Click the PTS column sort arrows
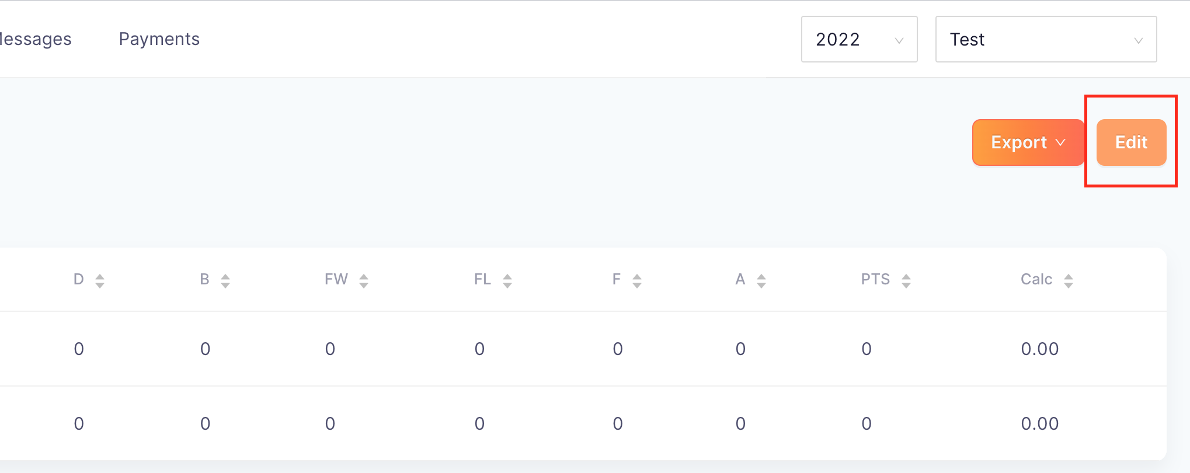The width and height of the screenshot is (1190, 473). pos(906,281)
